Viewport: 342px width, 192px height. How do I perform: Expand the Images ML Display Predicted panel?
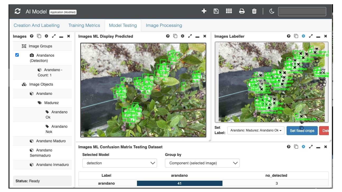click(190, 36)
